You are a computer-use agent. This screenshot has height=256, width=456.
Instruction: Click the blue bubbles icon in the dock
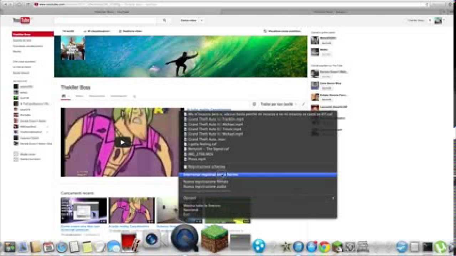[x=259, y=246]
